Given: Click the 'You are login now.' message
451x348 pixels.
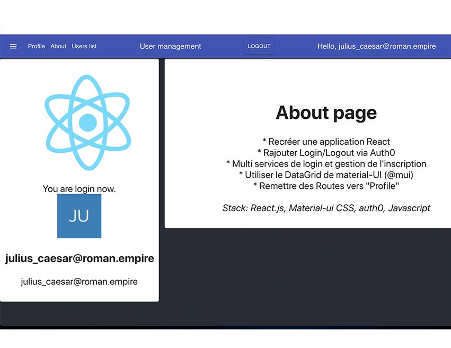Looking at the screenshot, I should pyautogui.click(x=79, y=189).
